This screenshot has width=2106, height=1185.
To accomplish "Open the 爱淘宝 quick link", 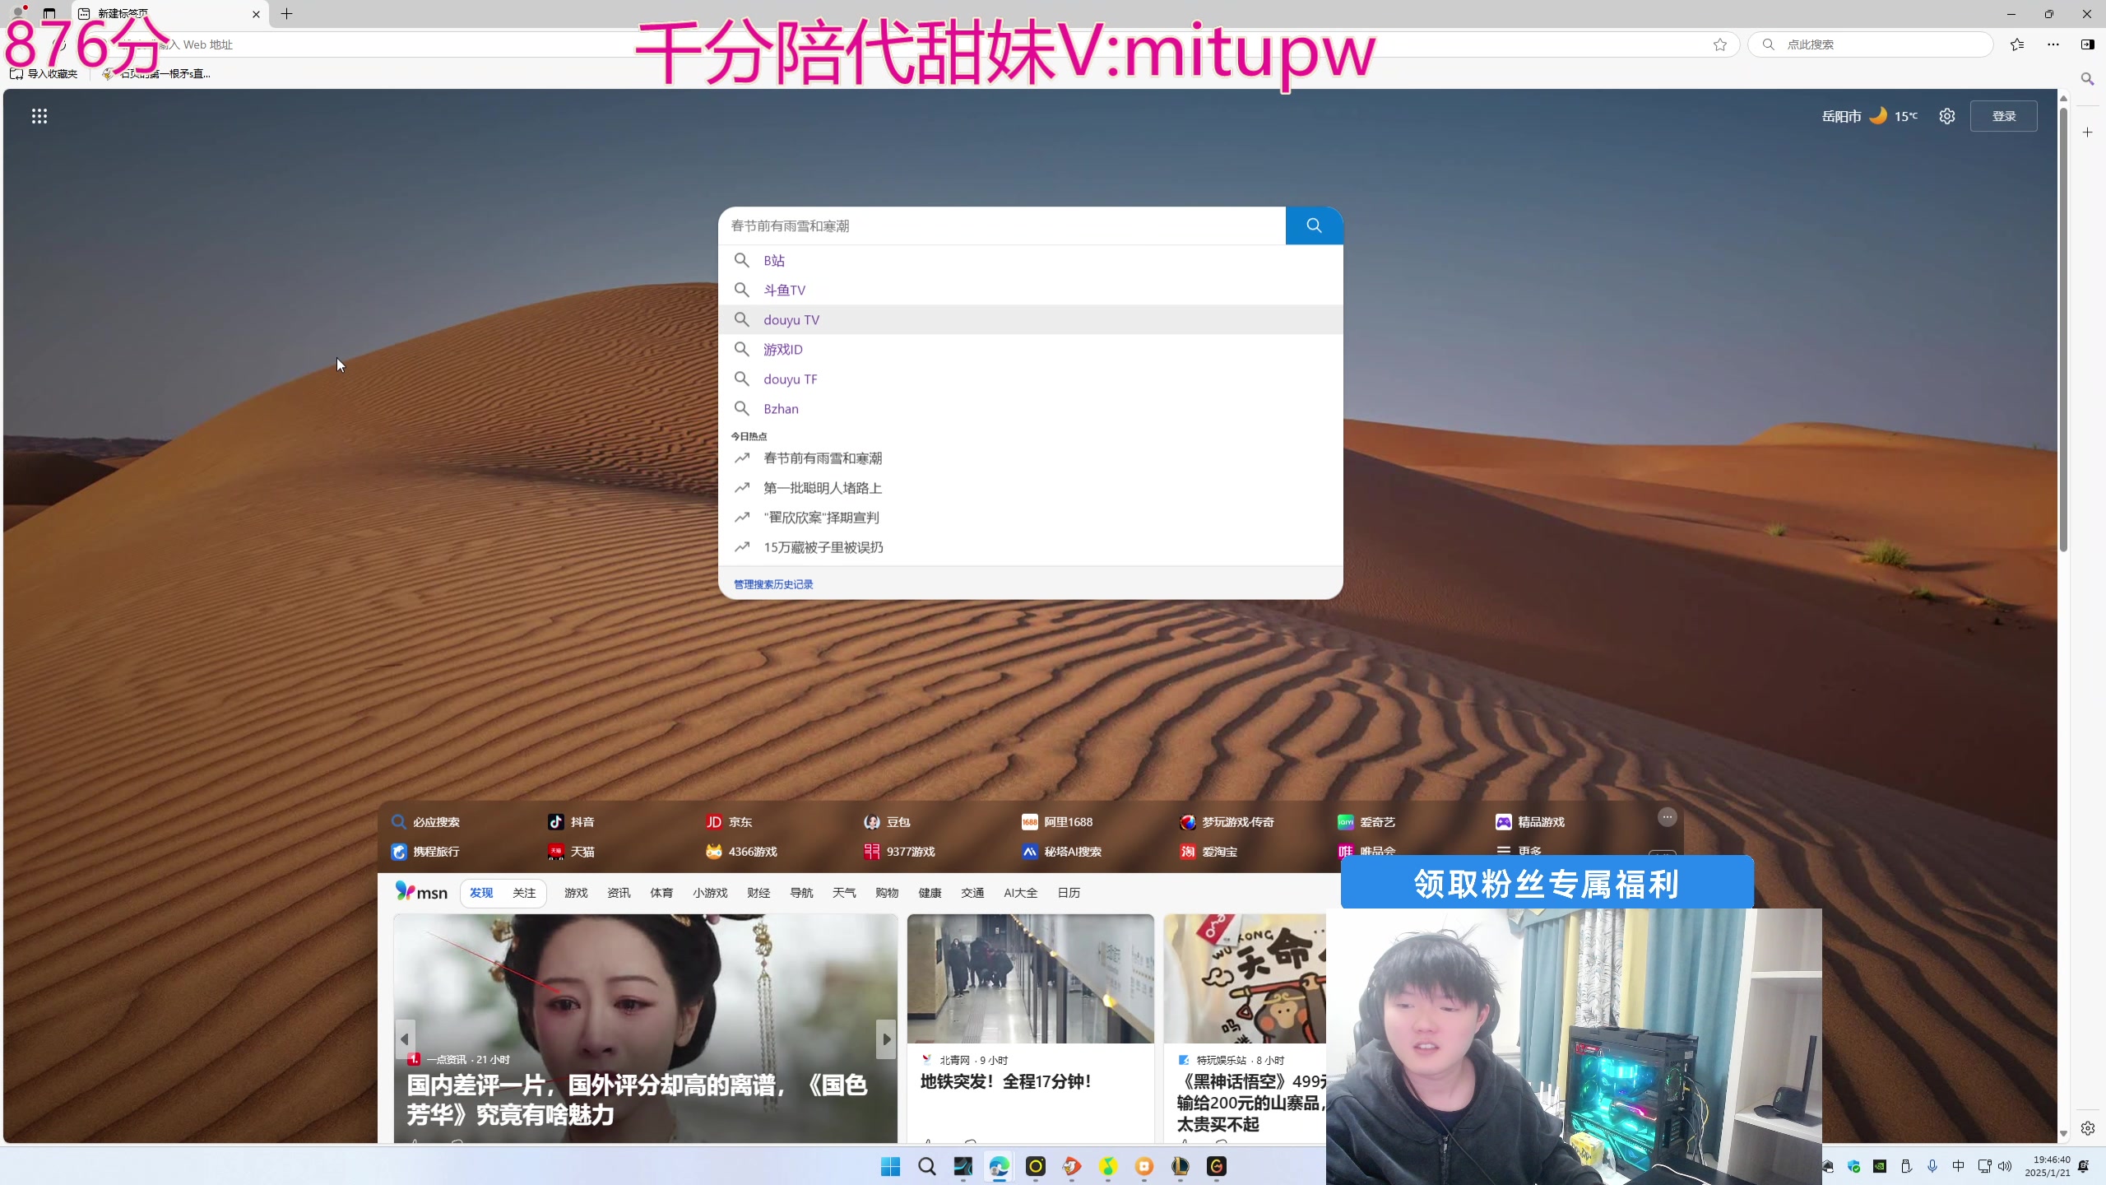I will coord(1208,852).
